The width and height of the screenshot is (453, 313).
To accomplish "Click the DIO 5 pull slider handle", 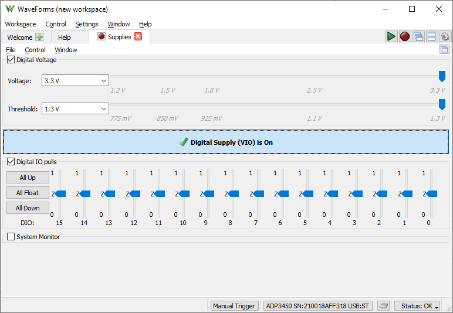I will (308, 193).
